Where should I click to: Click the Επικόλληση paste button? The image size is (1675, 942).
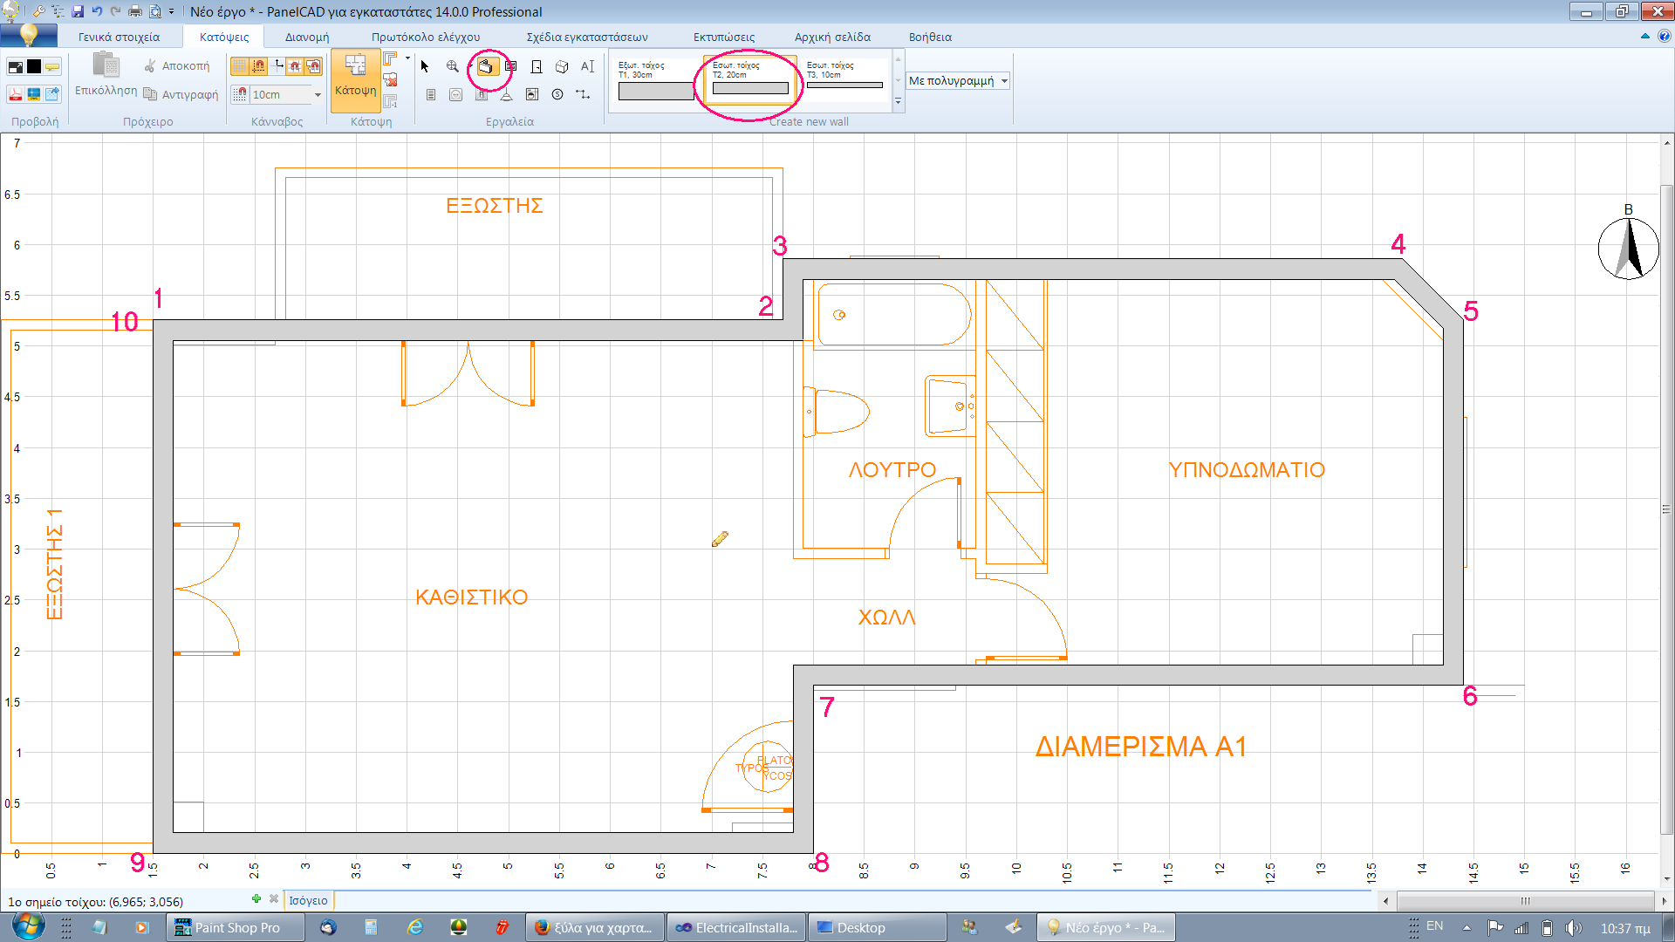click(x=106, y=74)
